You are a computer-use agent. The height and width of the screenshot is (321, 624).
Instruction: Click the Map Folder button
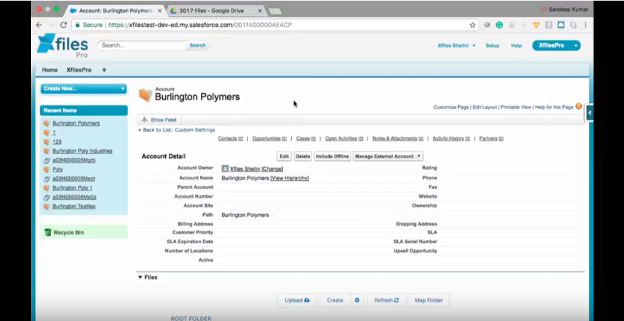[x=429, y=300]
